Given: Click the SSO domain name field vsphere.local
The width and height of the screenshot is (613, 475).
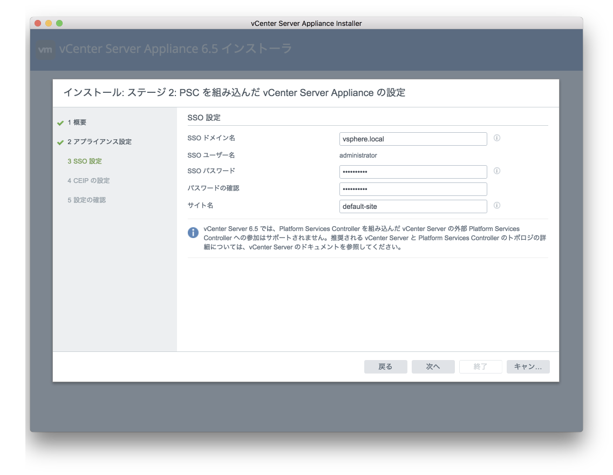Looking at the screenshot, I should pos(413,139).
